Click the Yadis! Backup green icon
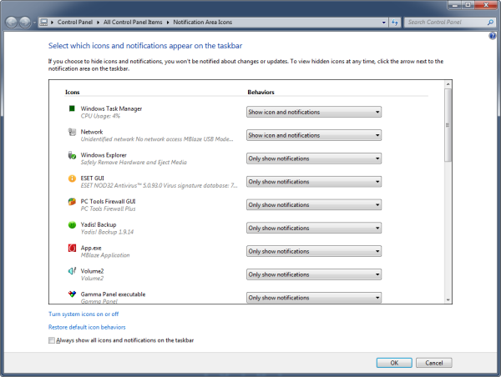The width and height of the screenshot is (501, 377). (72, 225)
